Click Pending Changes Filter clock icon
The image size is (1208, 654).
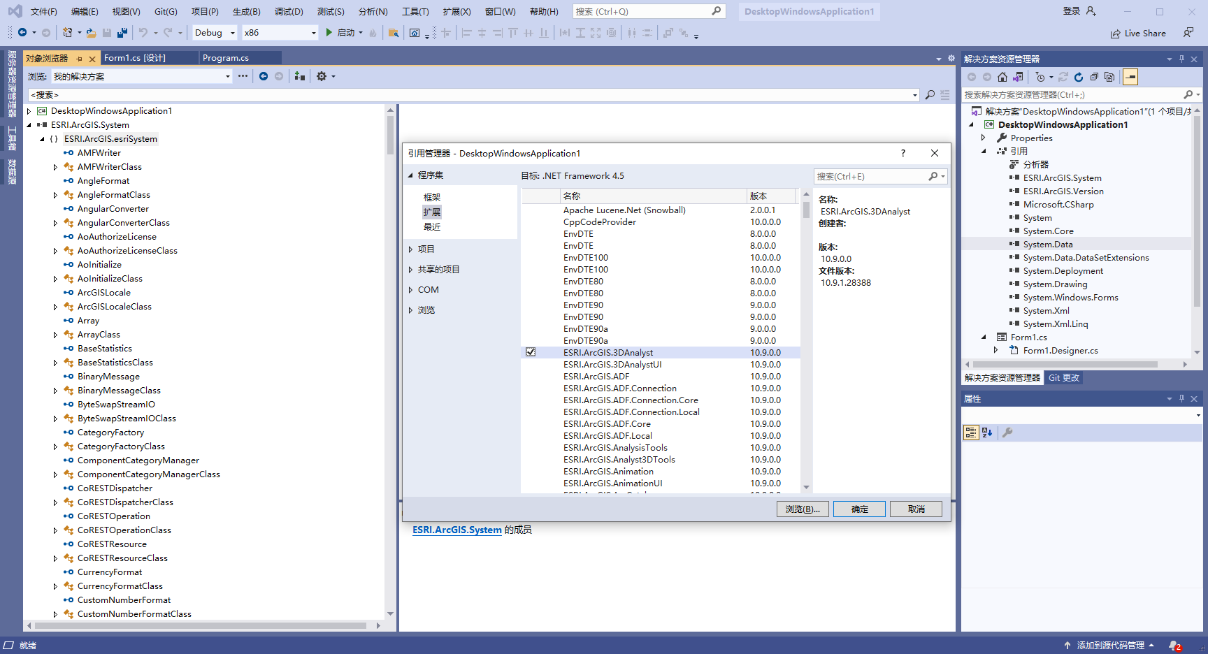coord(1040,77)
